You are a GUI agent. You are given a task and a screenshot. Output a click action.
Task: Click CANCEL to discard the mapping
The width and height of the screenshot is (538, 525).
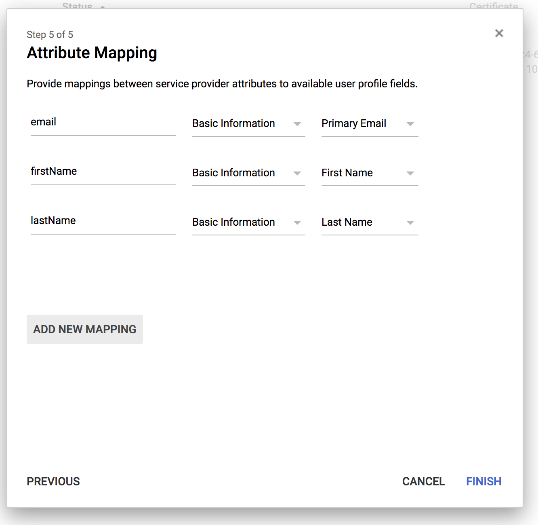click(x=423, y=481)
